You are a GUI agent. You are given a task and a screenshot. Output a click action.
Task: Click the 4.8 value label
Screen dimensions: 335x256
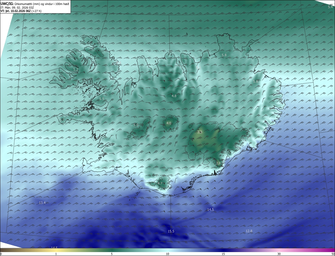click(x=174, y=96)
